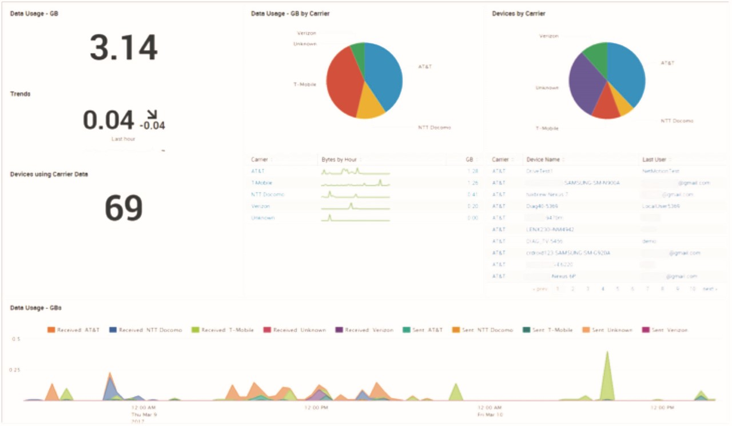This screenshot has height=426, width=732.
Task: Click the downward trend arrow icon
Action: point(153,114)
